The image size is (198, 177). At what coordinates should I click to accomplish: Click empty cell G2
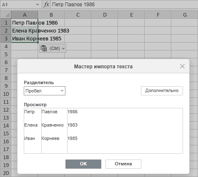pos(185,30)
